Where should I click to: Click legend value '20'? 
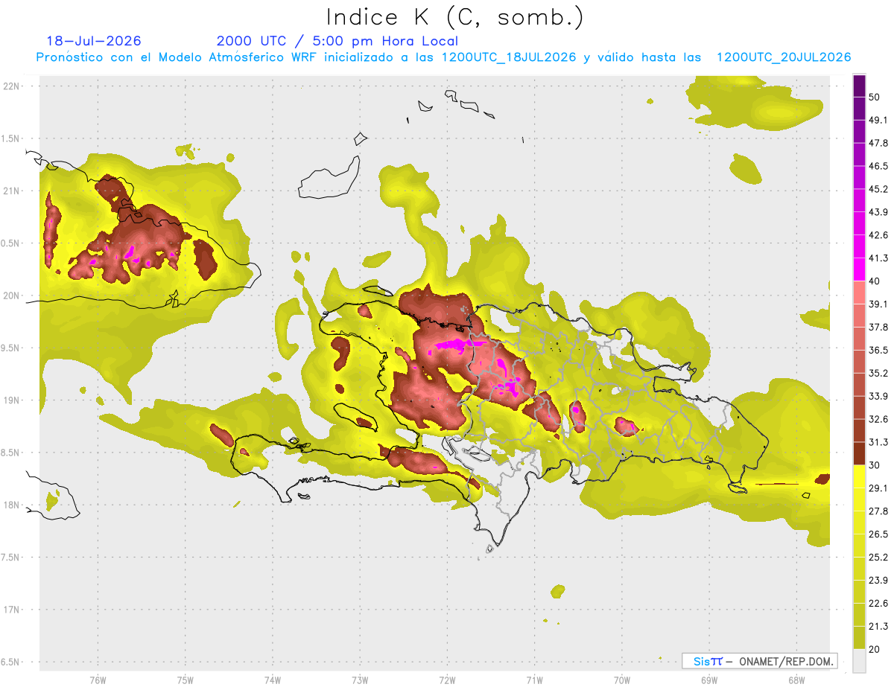pos(875,649)
